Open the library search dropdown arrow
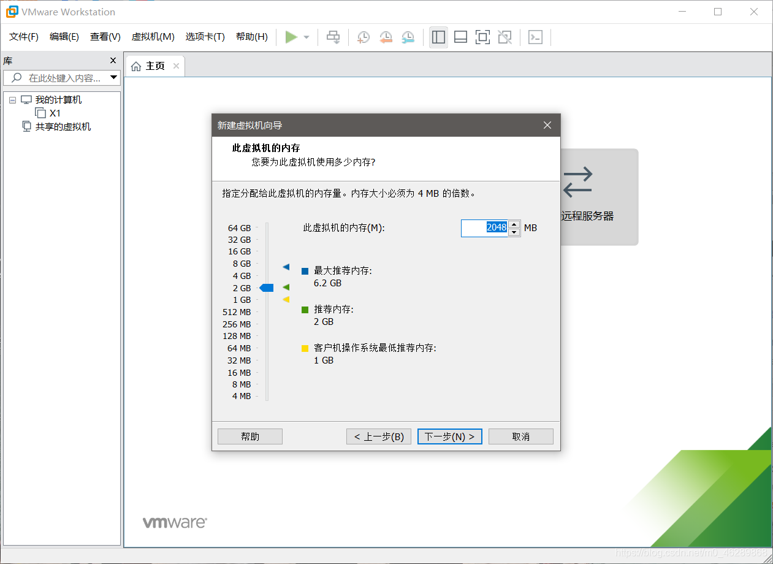The width and height of the screenshot is (773, 564). click(x=113, y=78)
